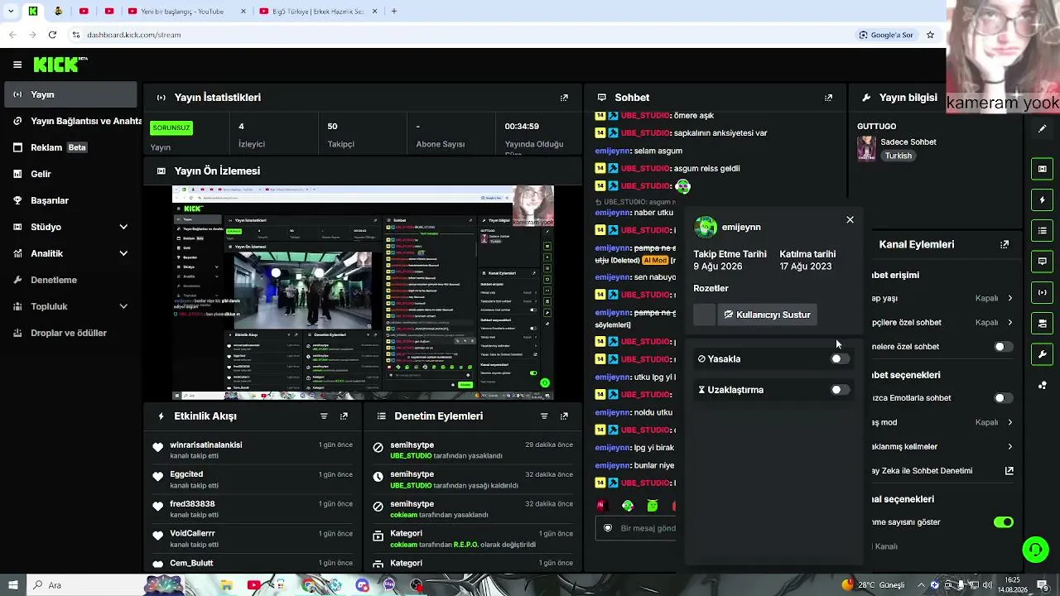Select Yayın in the sidebar
This screenshot has width=1060, height=596.
coord(71,94)
